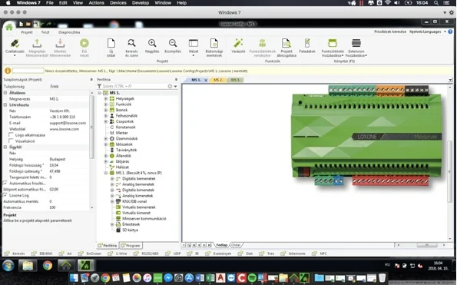This screenshot has width=457, height=285.
Task: Zoom in with the Nagyítás magnifier
Action: [x=152, y=43]
